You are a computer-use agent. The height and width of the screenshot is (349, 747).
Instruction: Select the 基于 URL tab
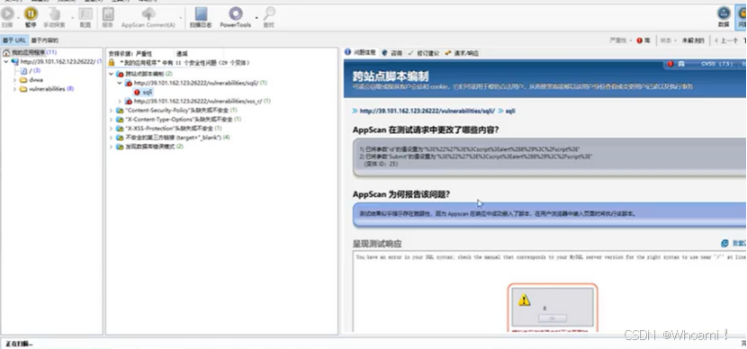[x=14, y=40]
